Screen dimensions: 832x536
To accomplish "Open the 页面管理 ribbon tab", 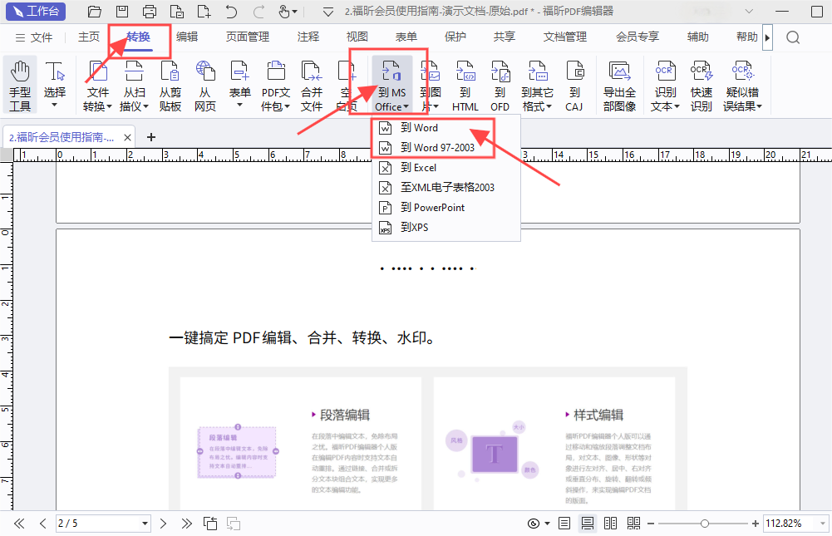I will [248, 37].
